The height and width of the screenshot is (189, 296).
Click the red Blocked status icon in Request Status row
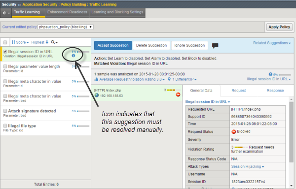tap(233, 131)
